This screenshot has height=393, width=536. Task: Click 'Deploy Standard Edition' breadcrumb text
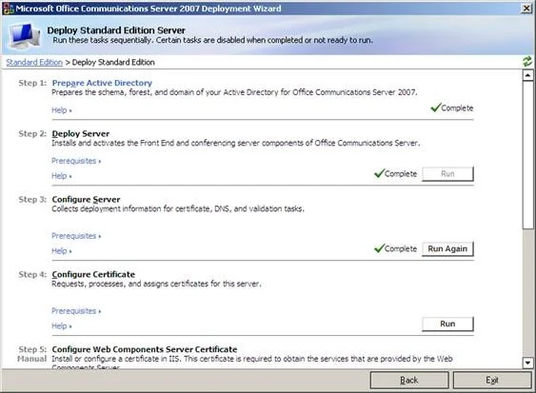coord(113,62)
